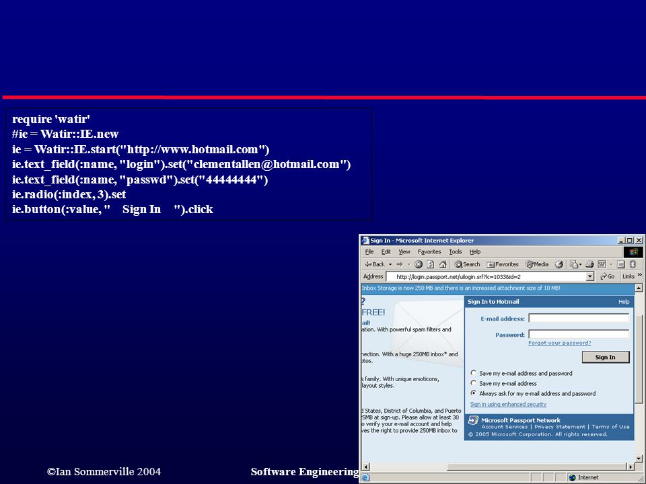Click inside the Address bar URL field
Image resolution: width=646 pixels, height=484 pixels.
click(486, 276)
